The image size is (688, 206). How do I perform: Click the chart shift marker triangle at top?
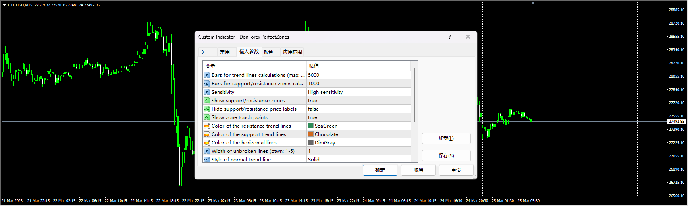tap(533, 3)
